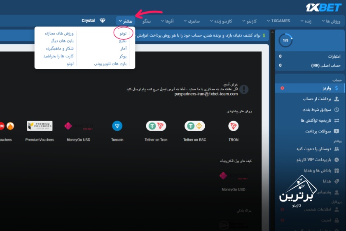The height and width of the screenshot is (231, 346).
Task: Click the green dollar icon in banner
Action: 264,35
